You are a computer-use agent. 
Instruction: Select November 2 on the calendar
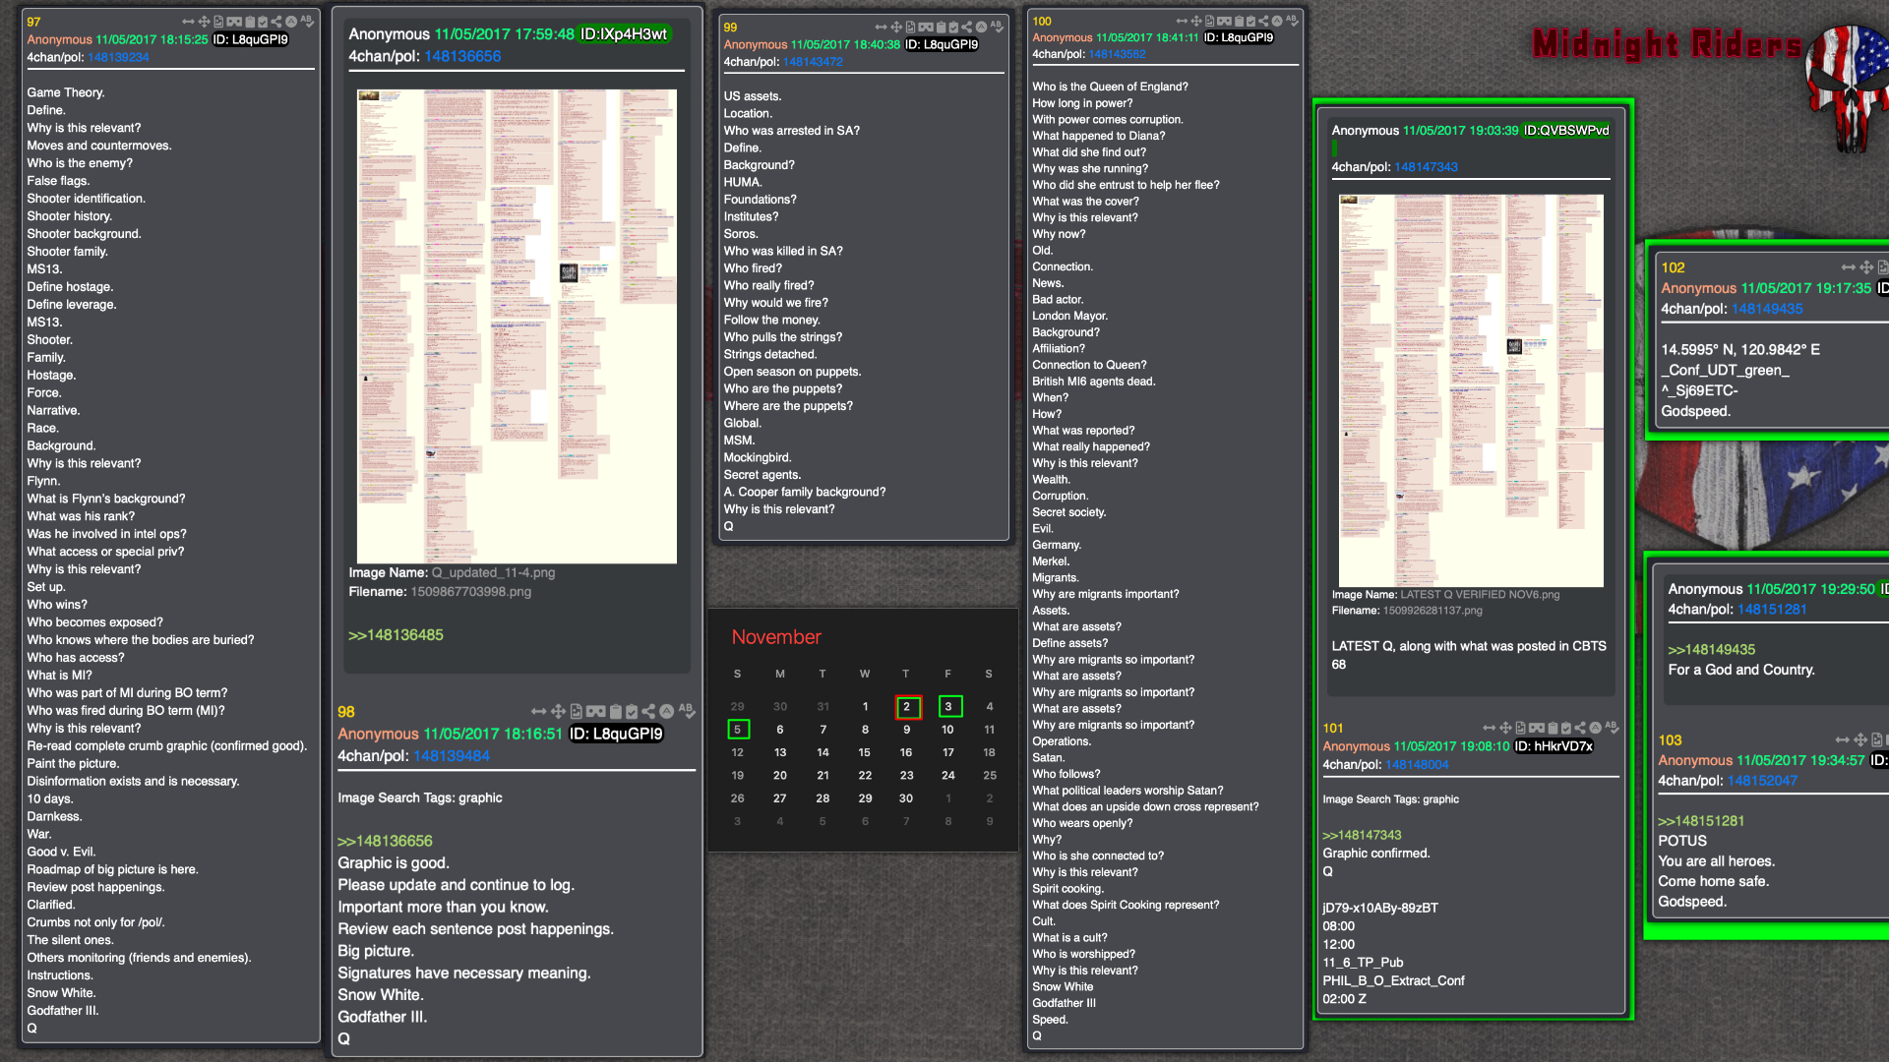907,706
